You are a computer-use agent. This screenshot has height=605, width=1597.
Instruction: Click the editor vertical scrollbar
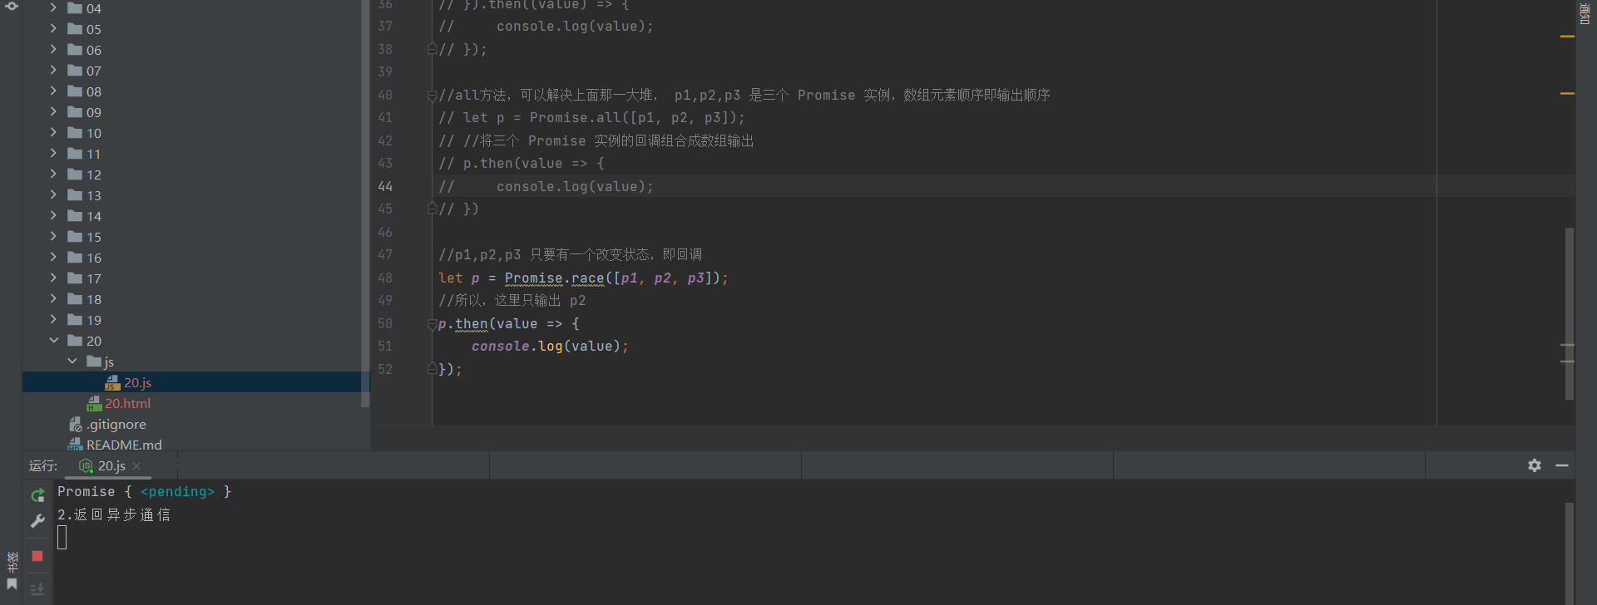tap(1569, 313)
